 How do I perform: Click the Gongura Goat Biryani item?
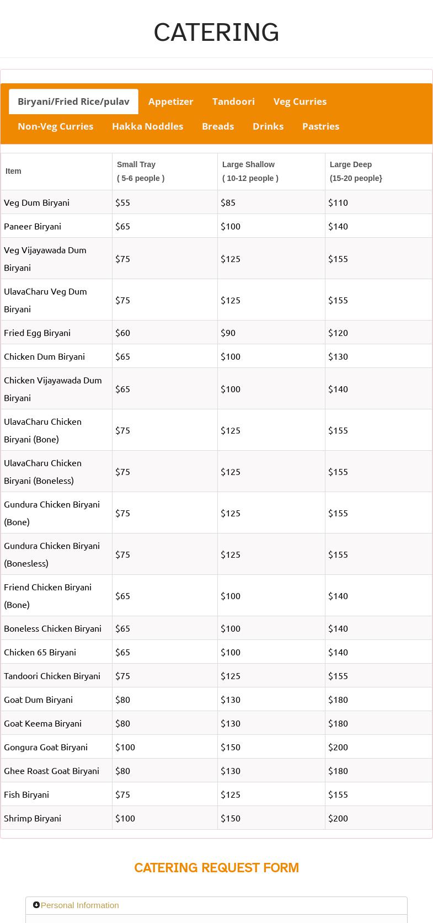pos(46,747)
